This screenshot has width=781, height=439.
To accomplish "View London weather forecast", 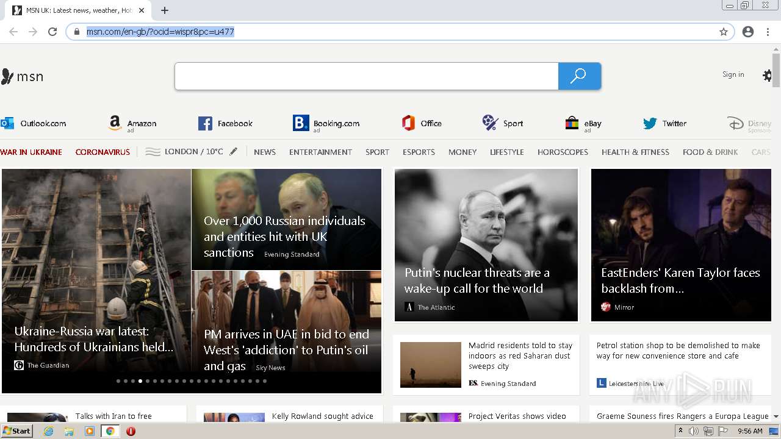I will [x=184, y=151].
